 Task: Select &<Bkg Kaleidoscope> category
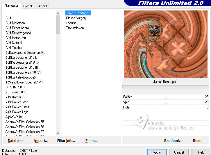[20, 77]
